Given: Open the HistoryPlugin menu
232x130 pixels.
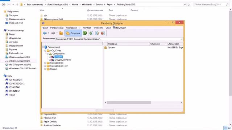Looking at the screenshot, I should coord(120,28).
